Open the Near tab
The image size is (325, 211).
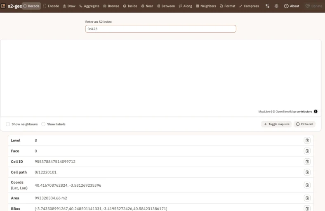[x=147, y=6]
